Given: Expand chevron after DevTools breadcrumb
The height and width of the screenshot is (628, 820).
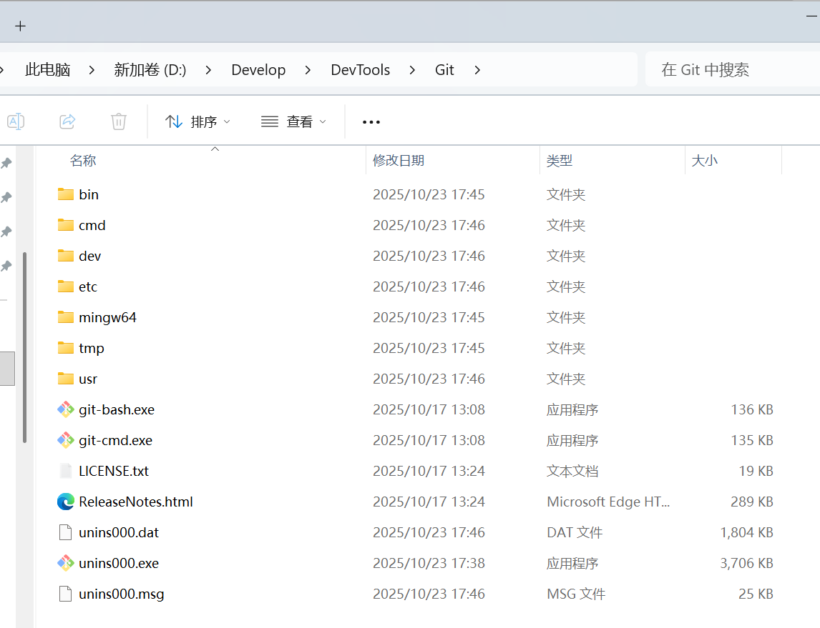Looking at the screenshot, I should [x=413, y=70].
